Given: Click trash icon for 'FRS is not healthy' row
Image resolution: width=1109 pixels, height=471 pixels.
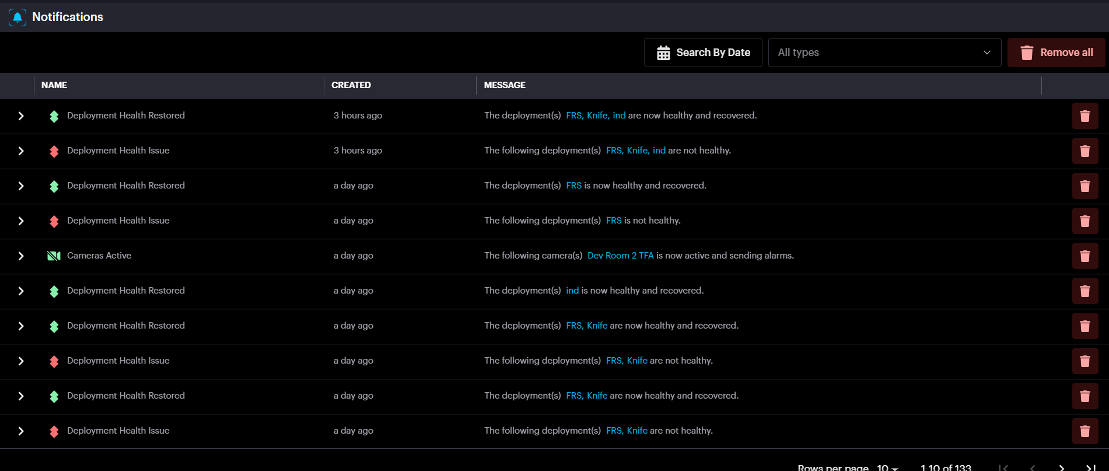Looking at the screenshot, I should 1084,221.
